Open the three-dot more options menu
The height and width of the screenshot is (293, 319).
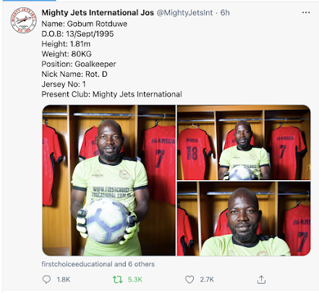pos(306,12)
